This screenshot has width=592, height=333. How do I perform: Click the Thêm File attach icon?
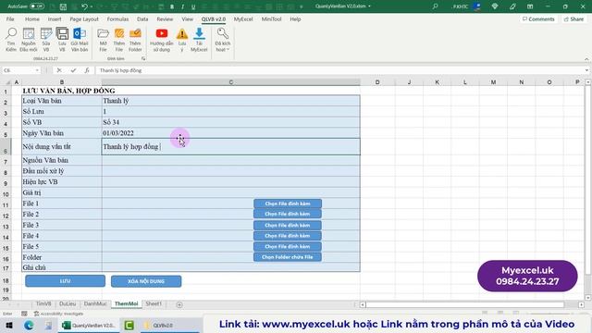tap(119, 39)
